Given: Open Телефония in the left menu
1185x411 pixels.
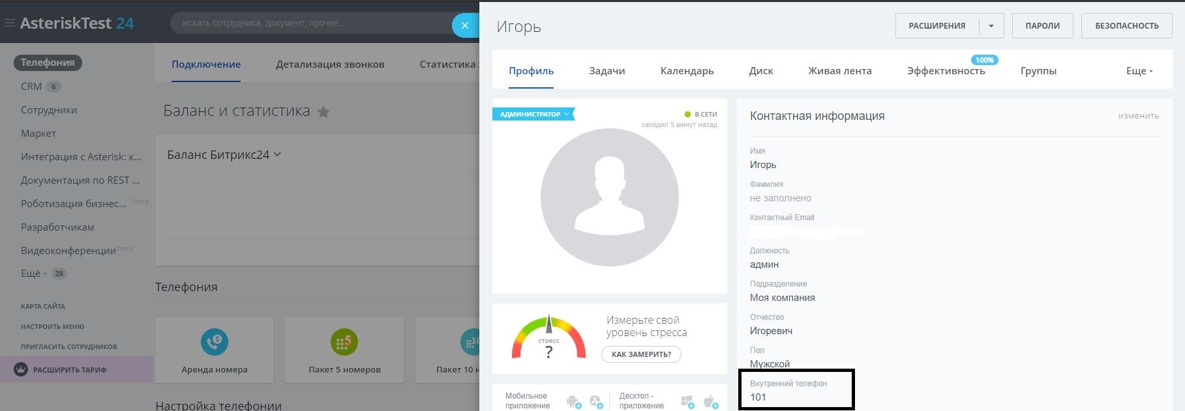Looking at the screenshot, I should coord(48,63).
